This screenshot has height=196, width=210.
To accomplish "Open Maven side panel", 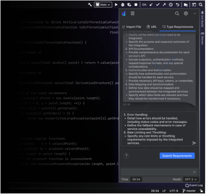I will [x=202, y=38].
